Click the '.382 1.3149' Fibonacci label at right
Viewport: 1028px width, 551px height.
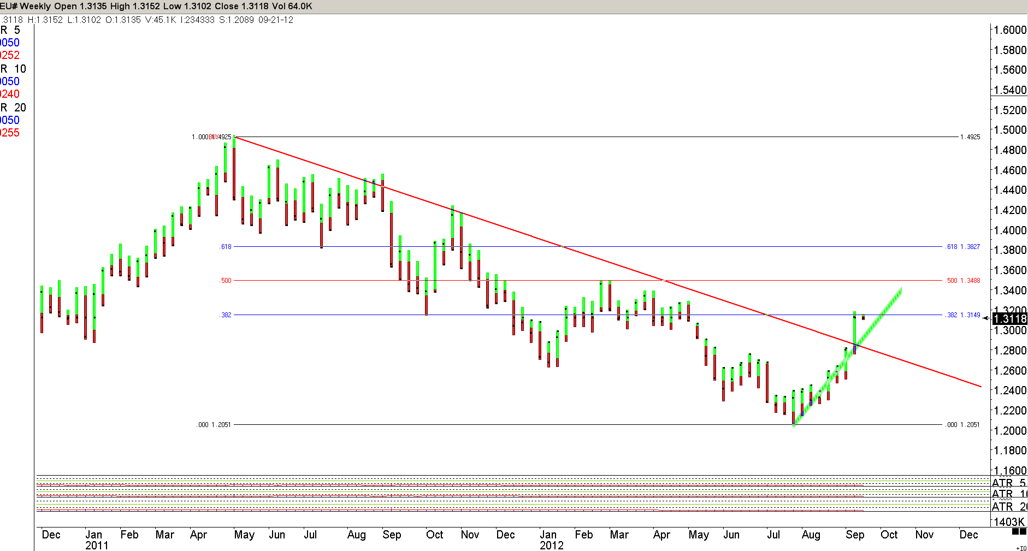pos(964,315)
